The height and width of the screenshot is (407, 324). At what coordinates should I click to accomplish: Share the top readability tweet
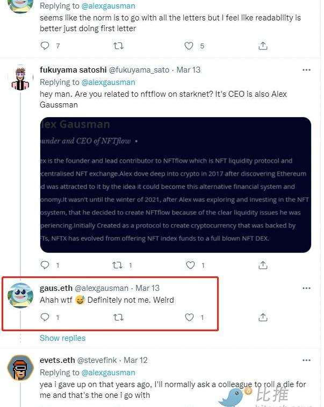[x=263, y=46]
